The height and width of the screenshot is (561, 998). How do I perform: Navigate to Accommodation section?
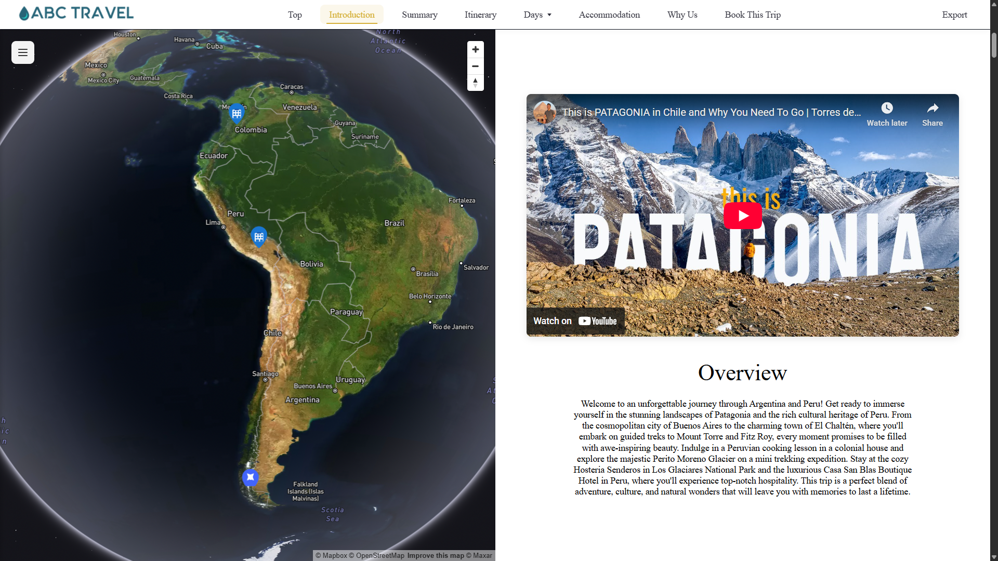pyautogui.click(x=609, y=15)
